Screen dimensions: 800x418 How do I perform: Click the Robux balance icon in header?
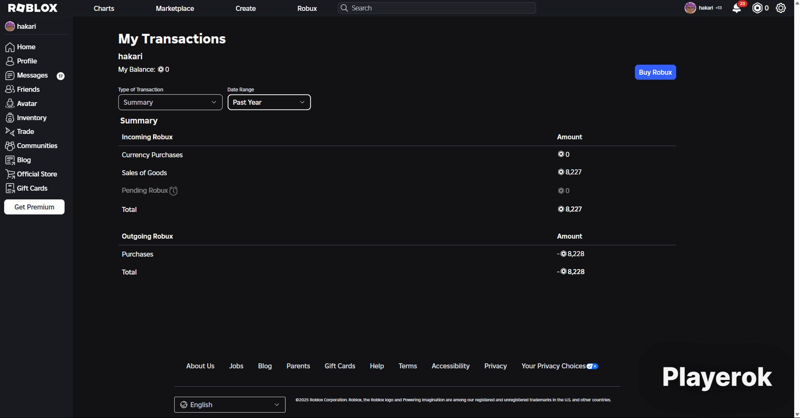(x=757, y=8)
